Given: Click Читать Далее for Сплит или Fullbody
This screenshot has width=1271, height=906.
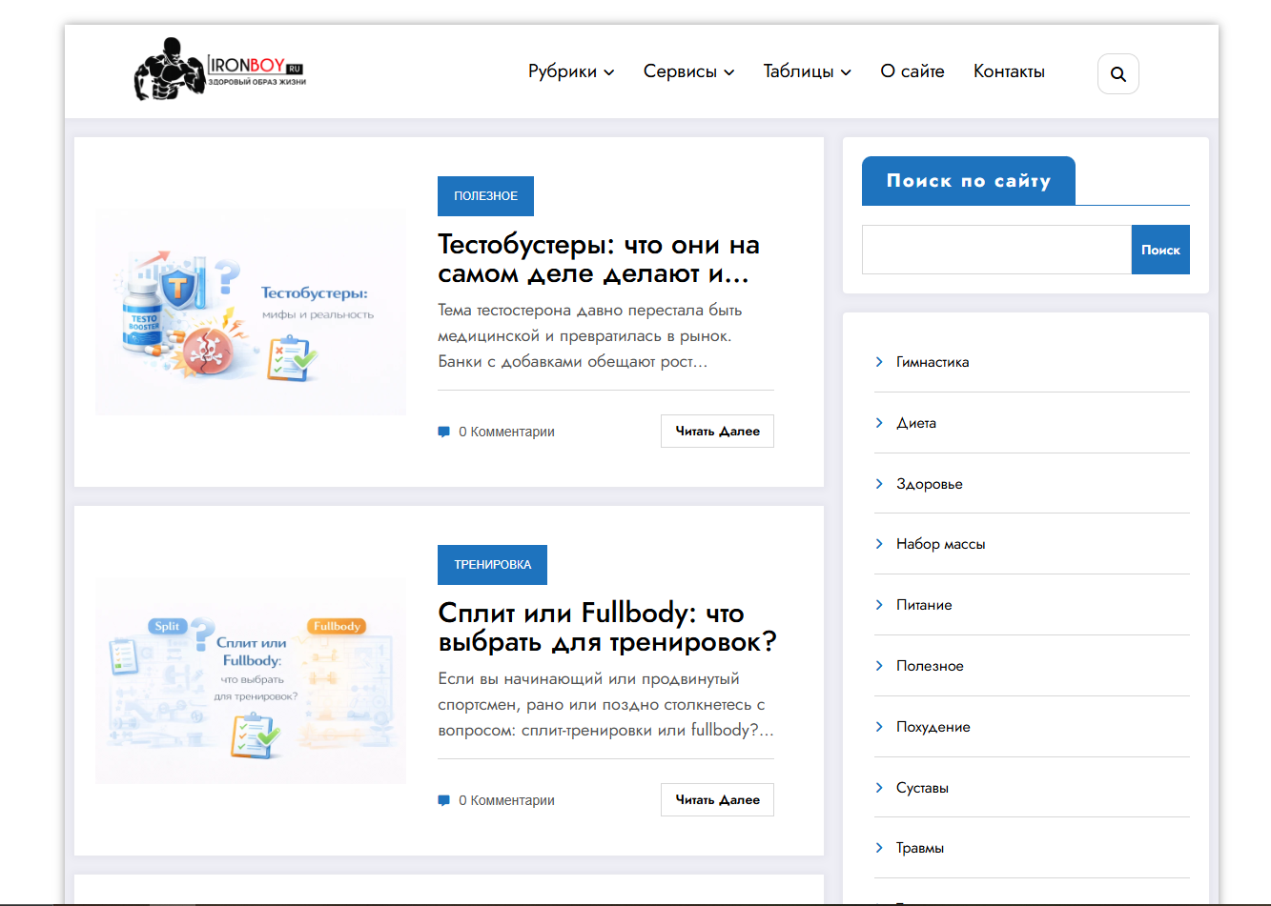Looking at the screenshot, I should 717,800.
